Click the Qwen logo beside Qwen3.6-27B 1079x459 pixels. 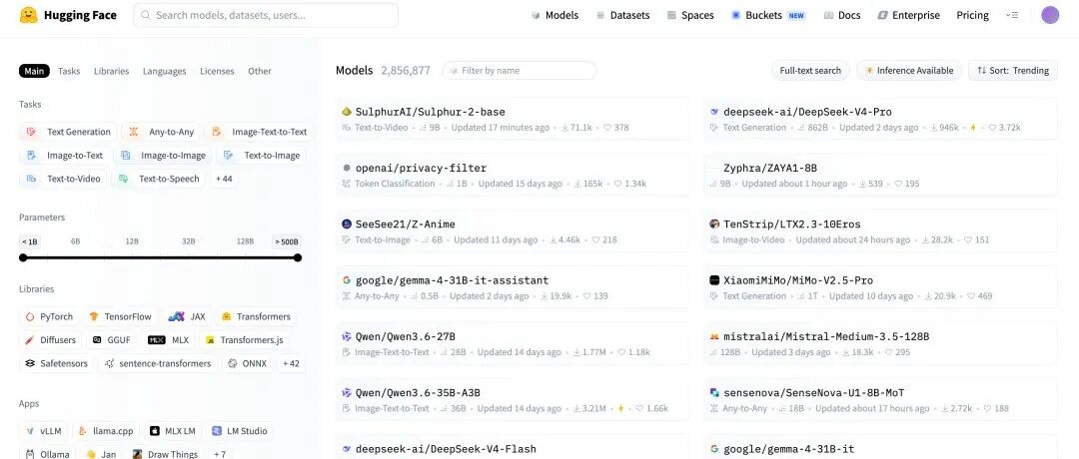[347, 336]
